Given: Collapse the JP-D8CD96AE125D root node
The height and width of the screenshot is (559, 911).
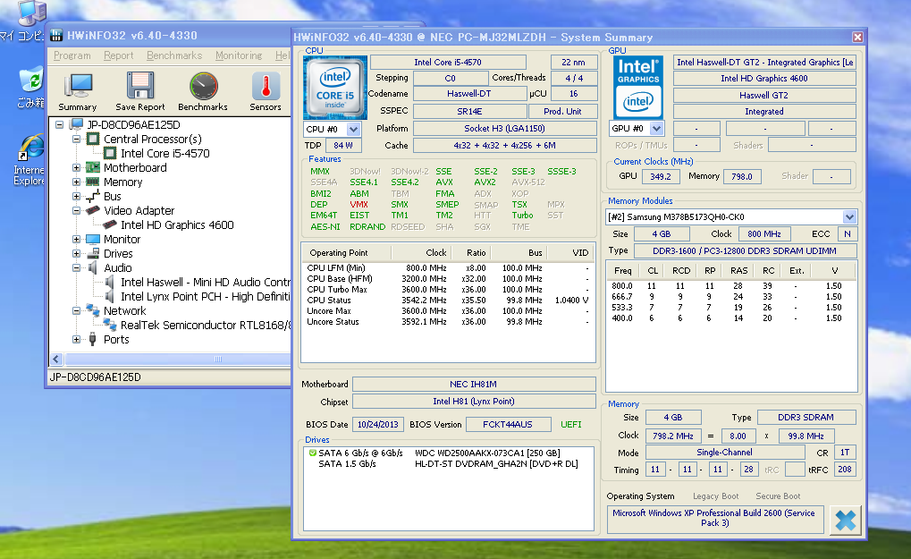Looking at the screenshot, I should click(x=59, y=124).
